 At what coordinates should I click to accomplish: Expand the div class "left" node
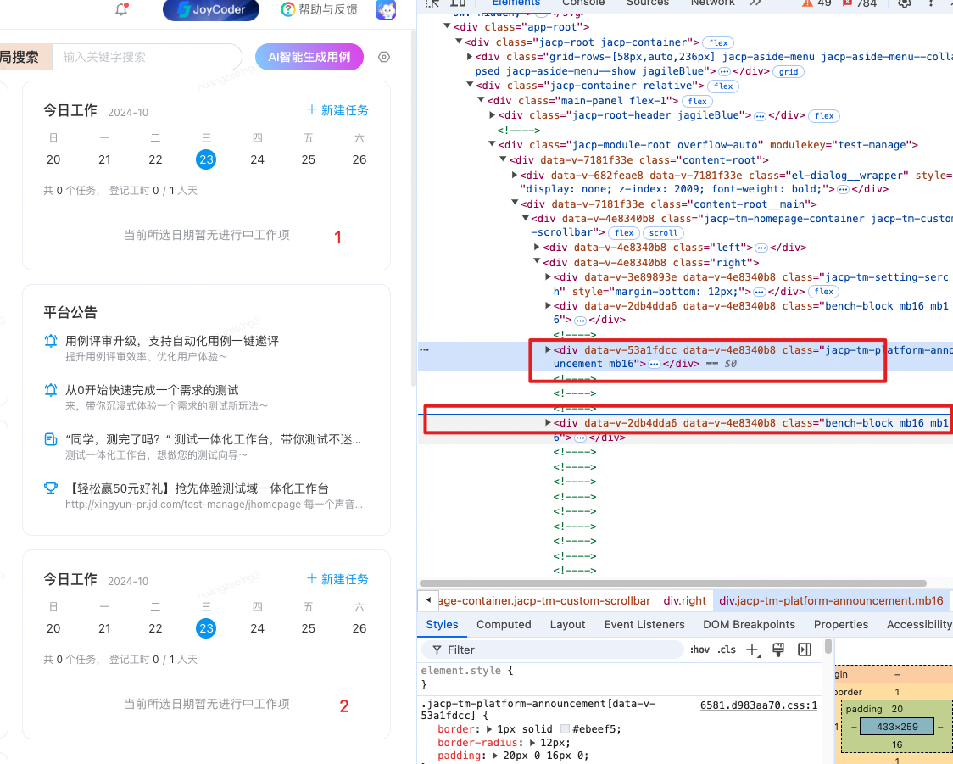(x=537, y=248)
